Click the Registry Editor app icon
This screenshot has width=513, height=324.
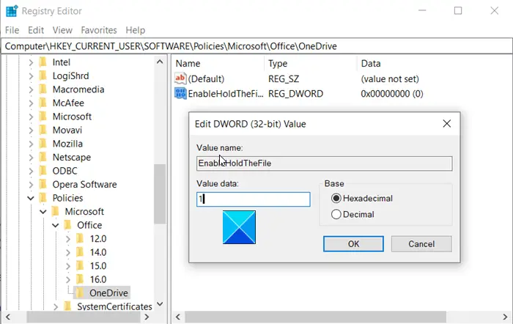tap(12, 11)
